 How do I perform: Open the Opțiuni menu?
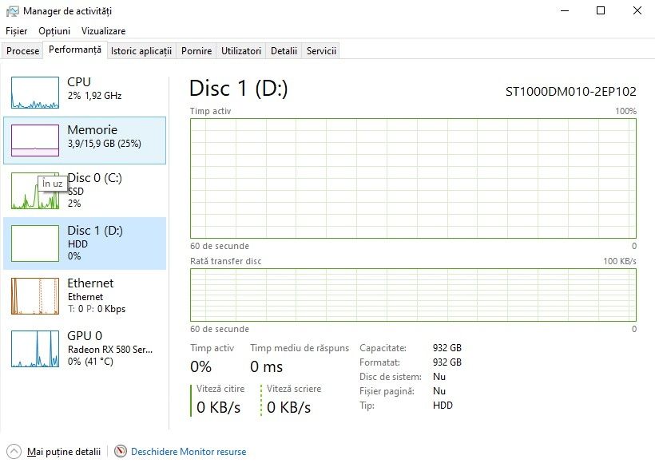[54, 30]
